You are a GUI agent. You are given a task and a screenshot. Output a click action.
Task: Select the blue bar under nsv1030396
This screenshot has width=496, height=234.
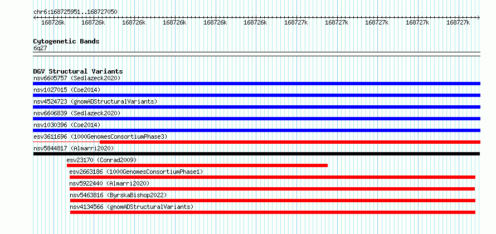(x=256, y=130)
